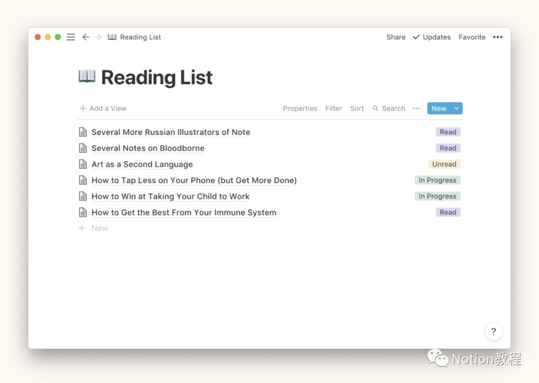
Task: Open the Properties menu
Action: [x=300, y=109]
